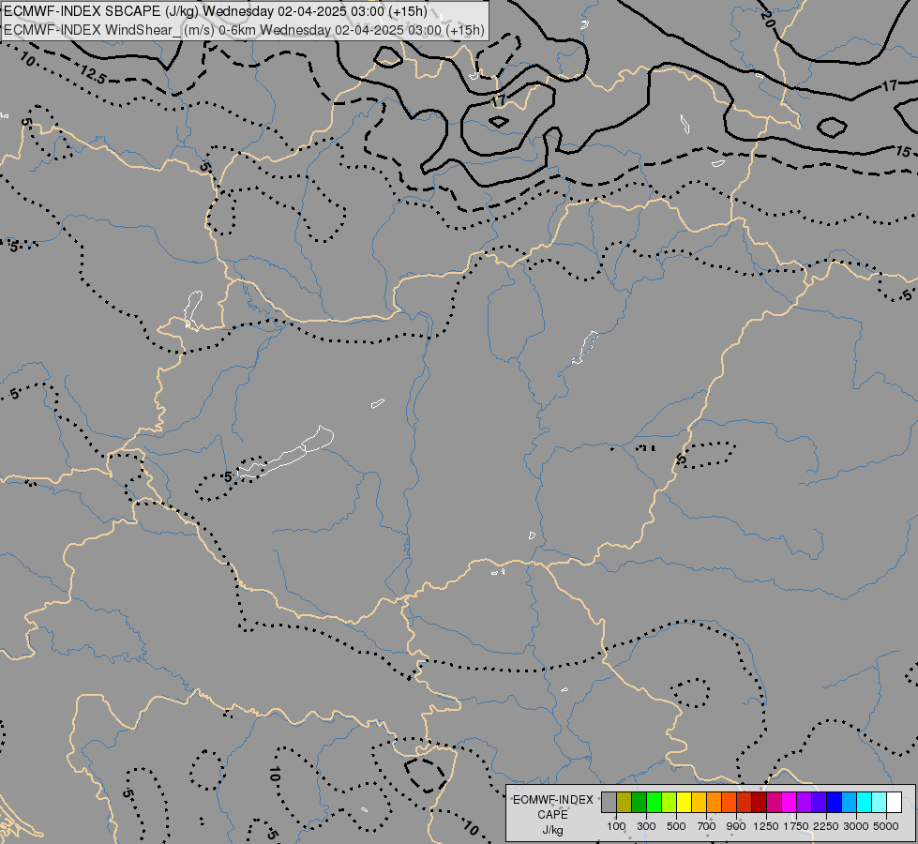Click the 100 value on the legend scale
The image size is (918, 844).
coord(616,826)
